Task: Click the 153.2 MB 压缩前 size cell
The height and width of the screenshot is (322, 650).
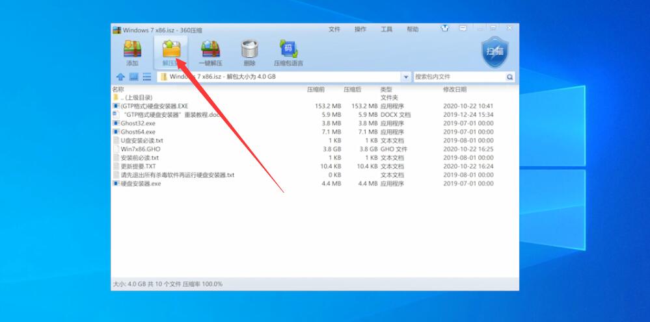Action: 328,106
